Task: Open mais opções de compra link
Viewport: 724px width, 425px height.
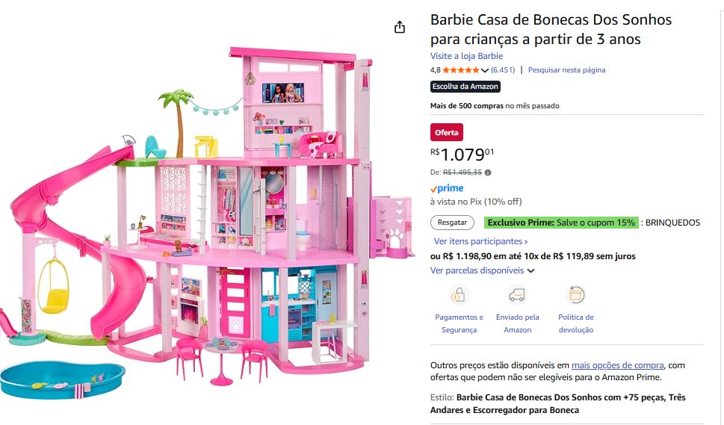Action: pyautogui.click(x=617, y=365)
